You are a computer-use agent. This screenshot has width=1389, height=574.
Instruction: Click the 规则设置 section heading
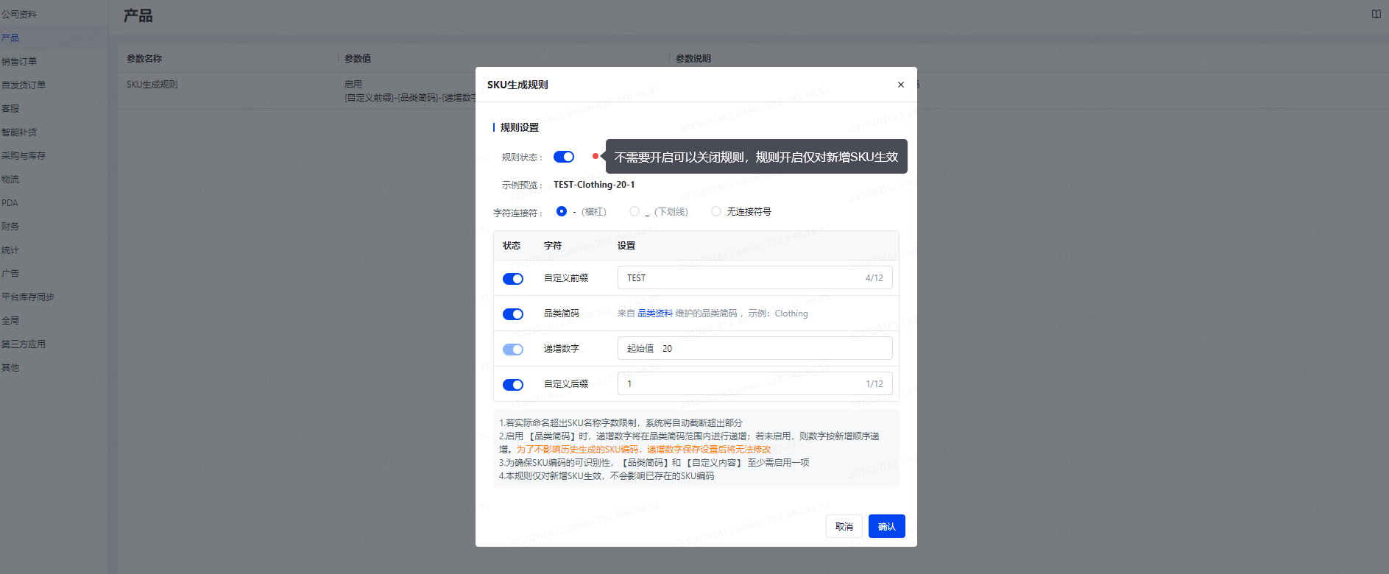tap(520, 127)
